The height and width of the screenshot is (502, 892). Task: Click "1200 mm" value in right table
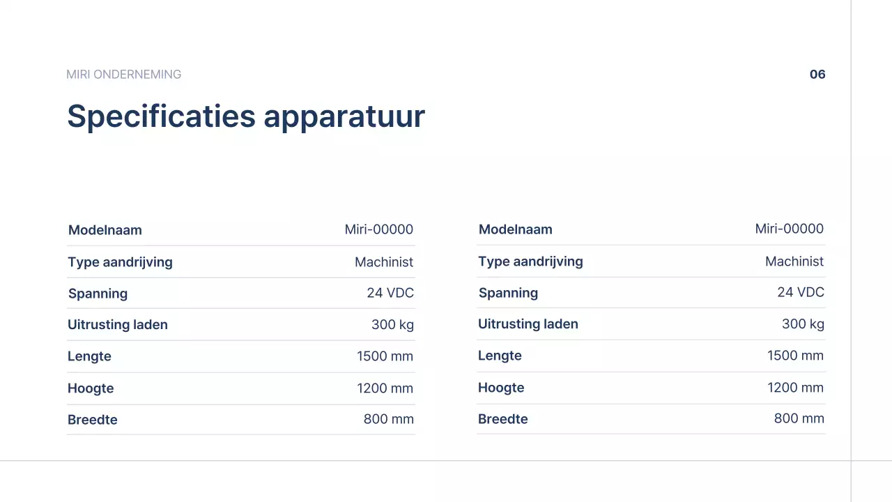[x=795, y=388]
